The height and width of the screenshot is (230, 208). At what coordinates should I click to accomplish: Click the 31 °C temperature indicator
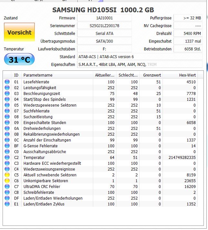[x=19, y=59]
